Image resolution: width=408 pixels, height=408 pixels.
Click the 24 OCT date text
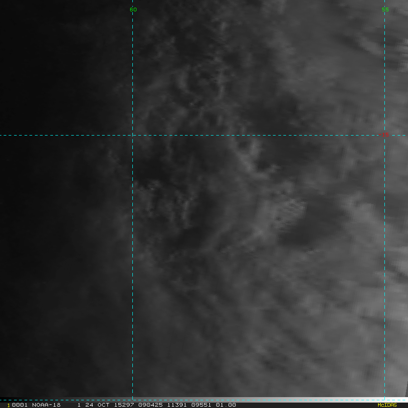(97, 405)
